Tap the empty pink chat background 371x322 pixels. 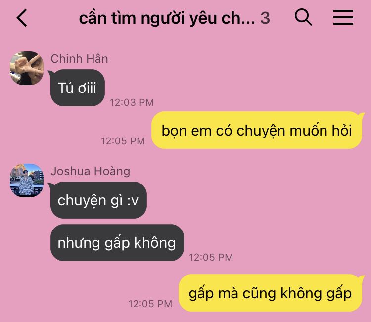(x=260, y=201)
